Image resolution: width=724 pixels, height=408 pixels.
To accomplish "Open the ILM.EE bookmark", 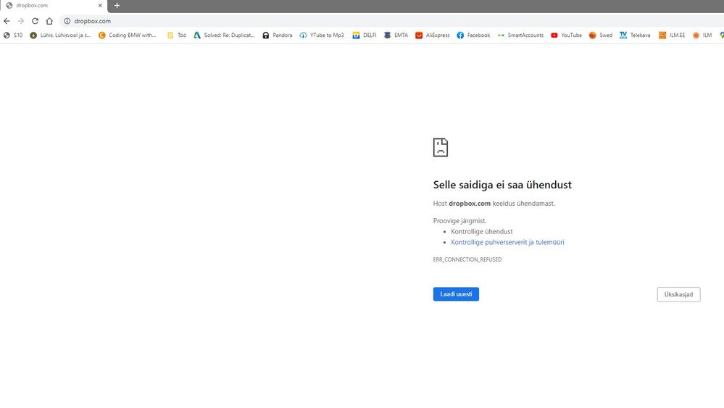I will 672,35.
